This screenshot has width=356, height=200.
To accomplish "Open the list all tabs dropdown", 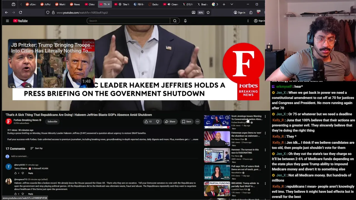I will (232, 4).
